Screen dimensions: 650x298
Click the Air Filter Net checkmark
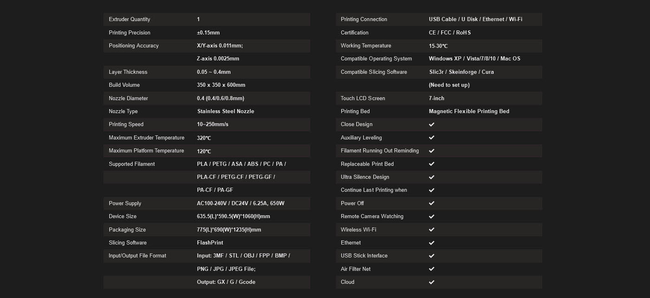tap(431, 269)
